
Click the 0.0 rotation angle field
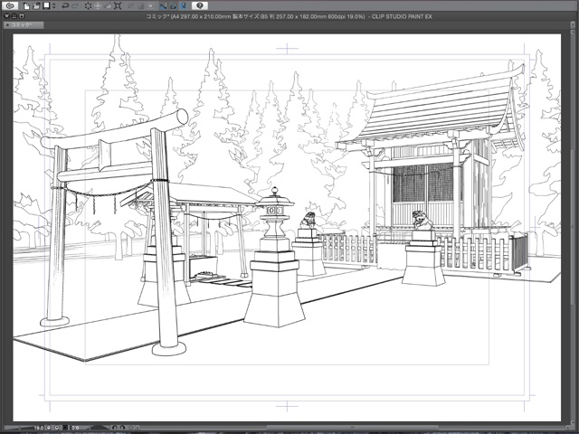point(75,428)
